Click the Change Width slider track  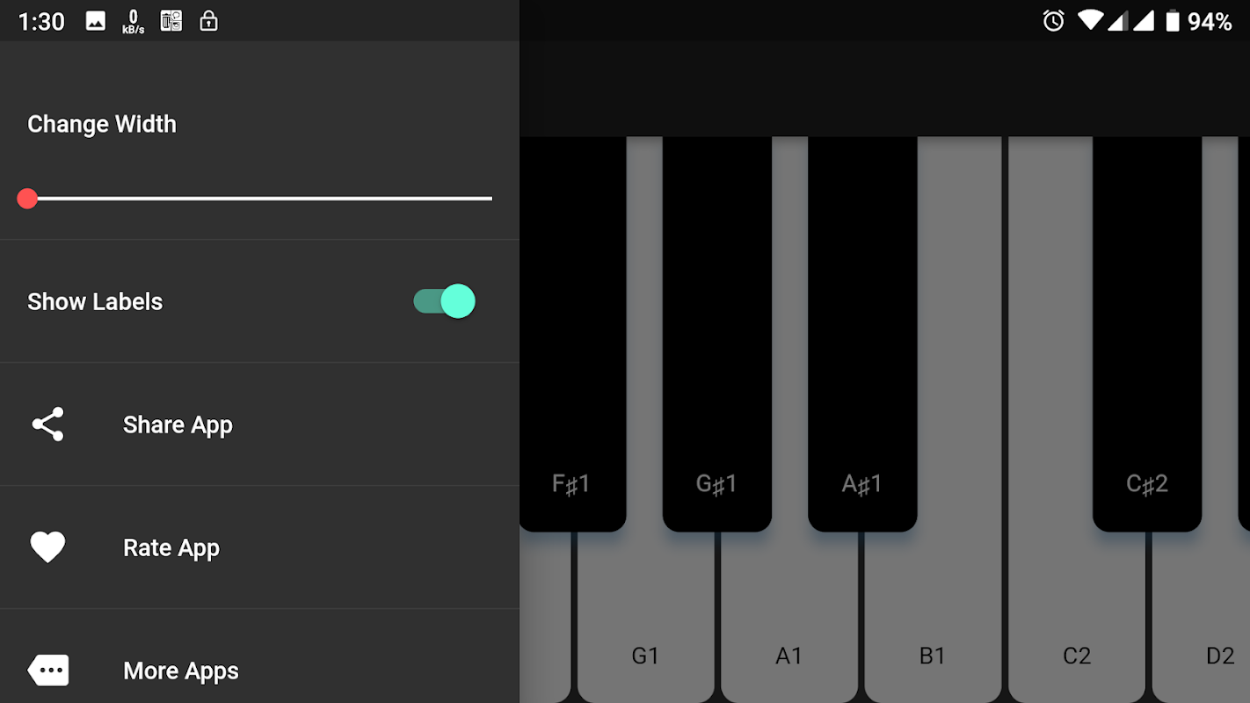click(x=259, y=199)
